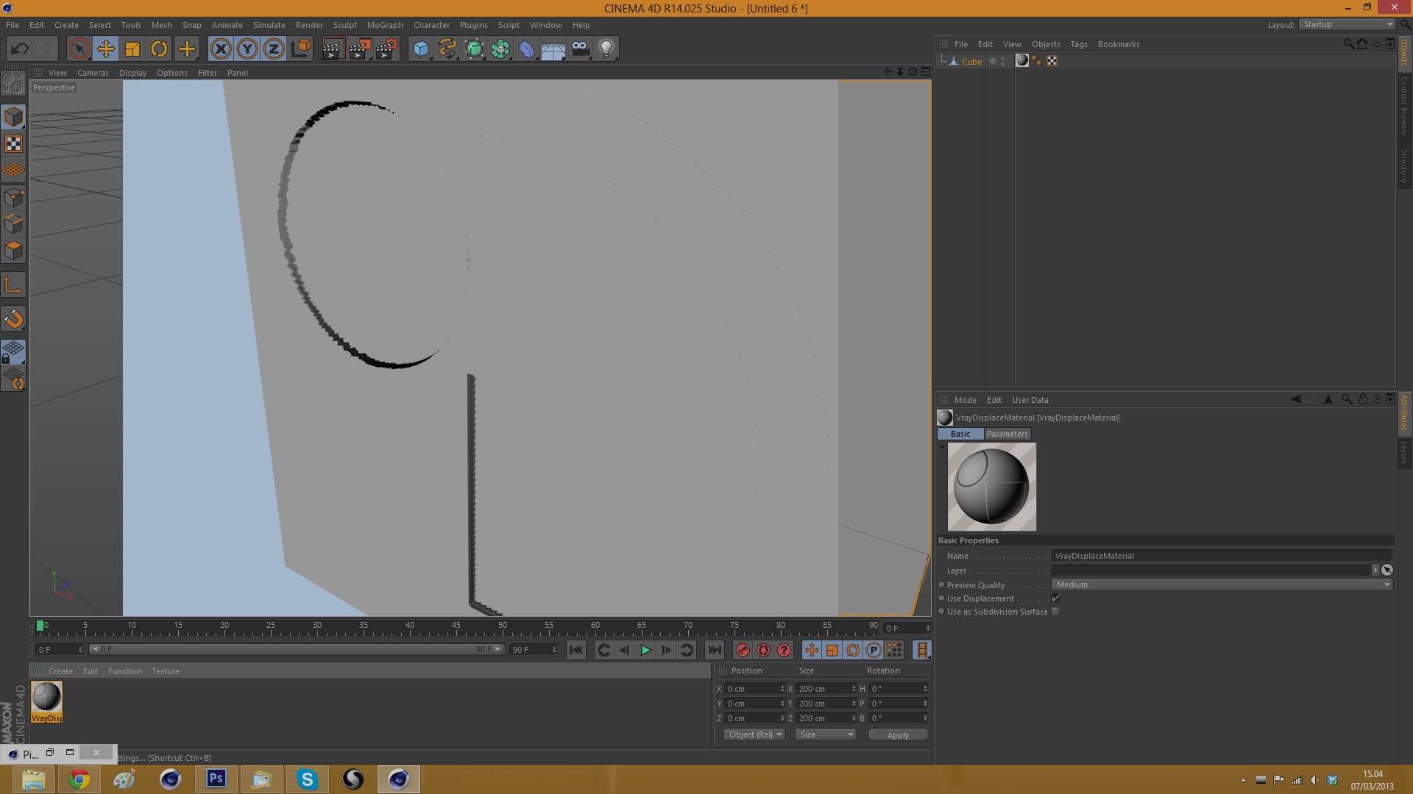Enable Texture mode in left sidebar
This screenshot has width=1413, height=794.
[x=13, y=144]
